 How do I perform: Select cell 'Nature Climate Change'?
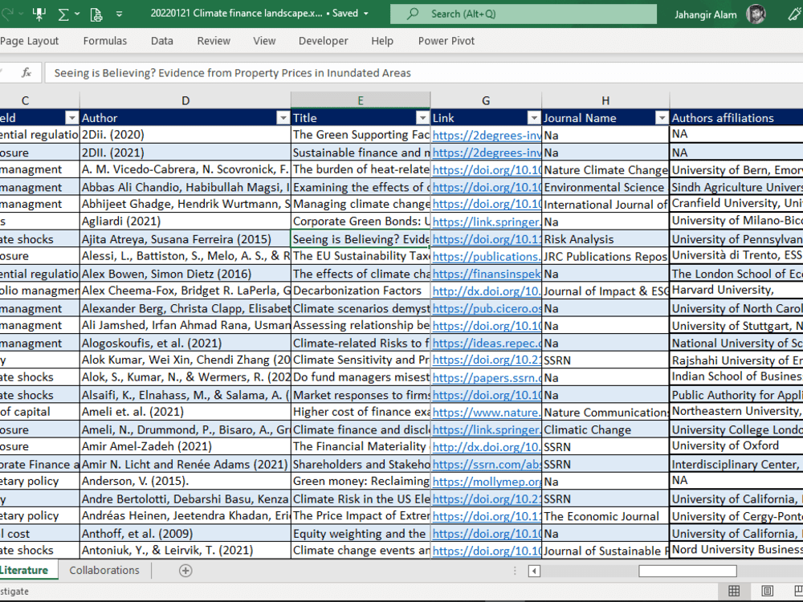[605, 170]
